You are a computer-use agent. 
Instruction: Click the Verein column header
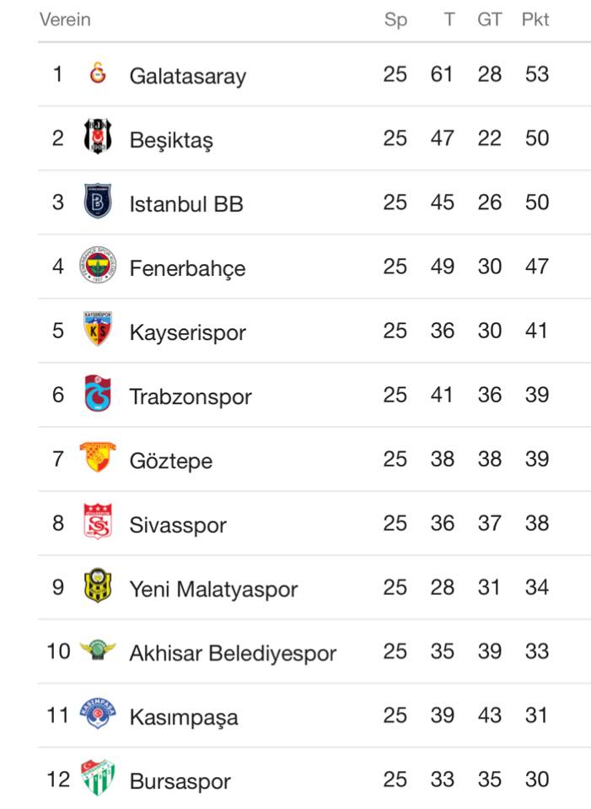pos(65,19)
